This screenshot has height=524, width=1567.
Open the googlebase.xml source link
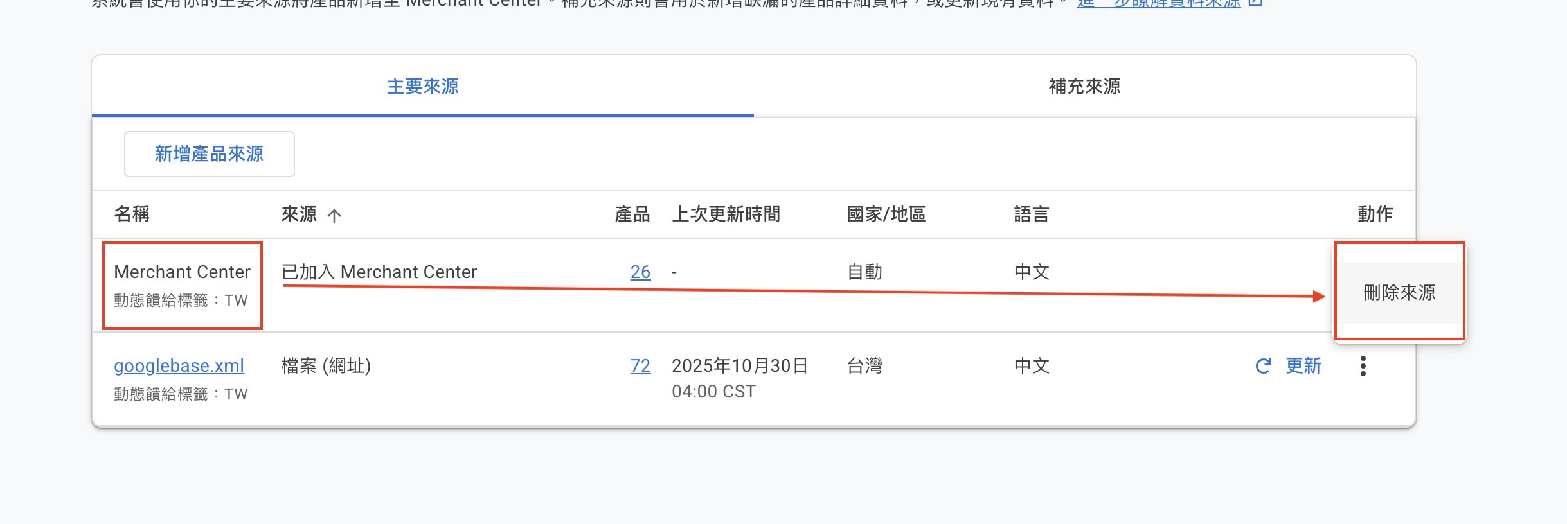click(179, 366)
